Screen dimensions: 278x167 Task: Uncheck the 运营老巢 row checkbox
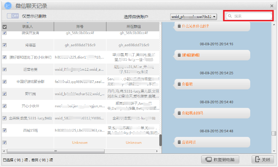point(5,69)
